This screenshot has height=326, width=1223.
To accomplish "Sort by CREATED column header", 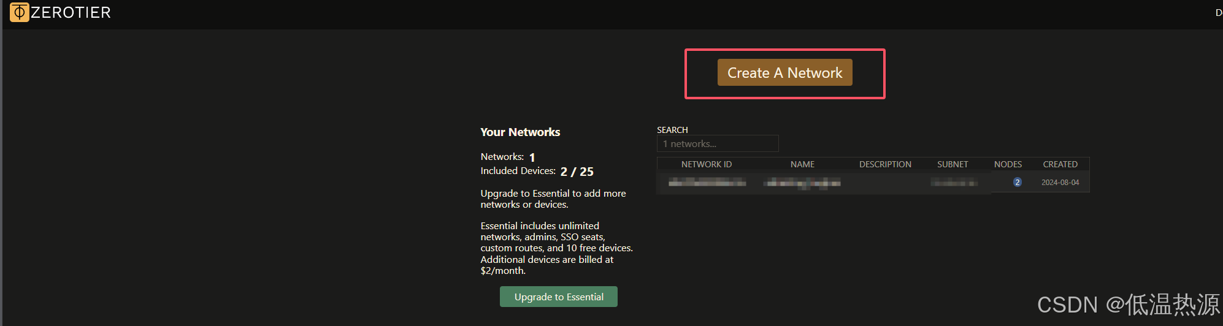I will (x=1060, y=164).
